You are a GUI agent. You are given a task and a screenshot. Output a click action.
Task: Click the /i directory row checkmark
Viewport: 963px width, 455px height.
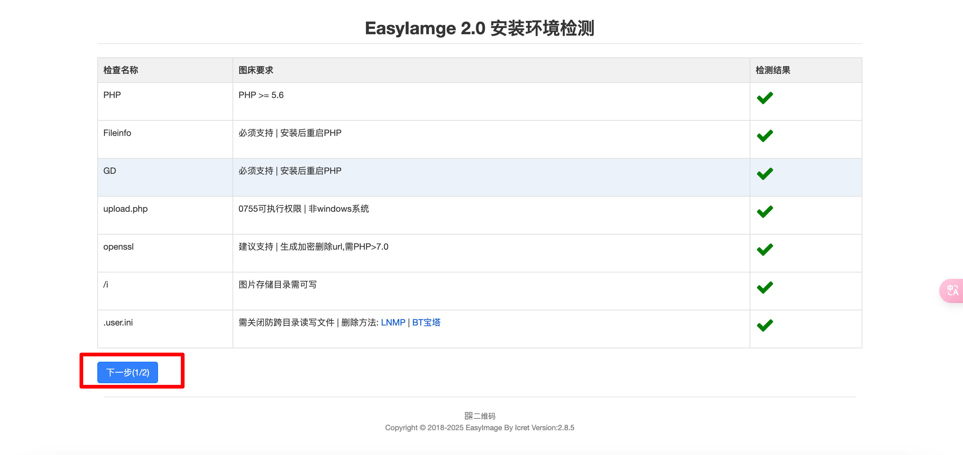click(x=764, y=288)
